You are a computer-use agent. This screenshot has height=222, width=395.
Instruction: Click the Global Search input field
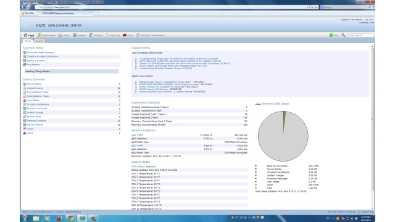click(x=359, y=35)
